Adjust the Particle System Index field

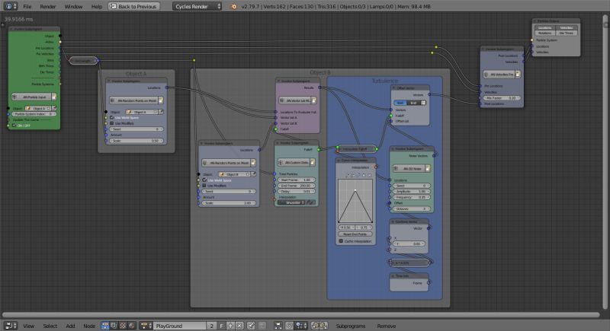pos(34,114)
